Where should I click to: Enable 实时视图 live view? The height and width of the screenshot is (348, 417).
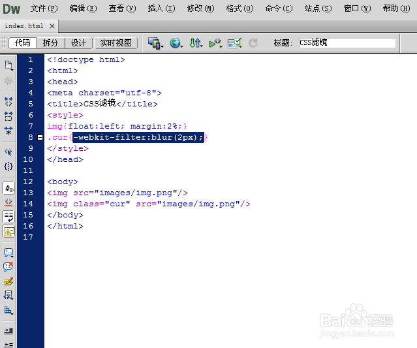[x=116, y=43]
